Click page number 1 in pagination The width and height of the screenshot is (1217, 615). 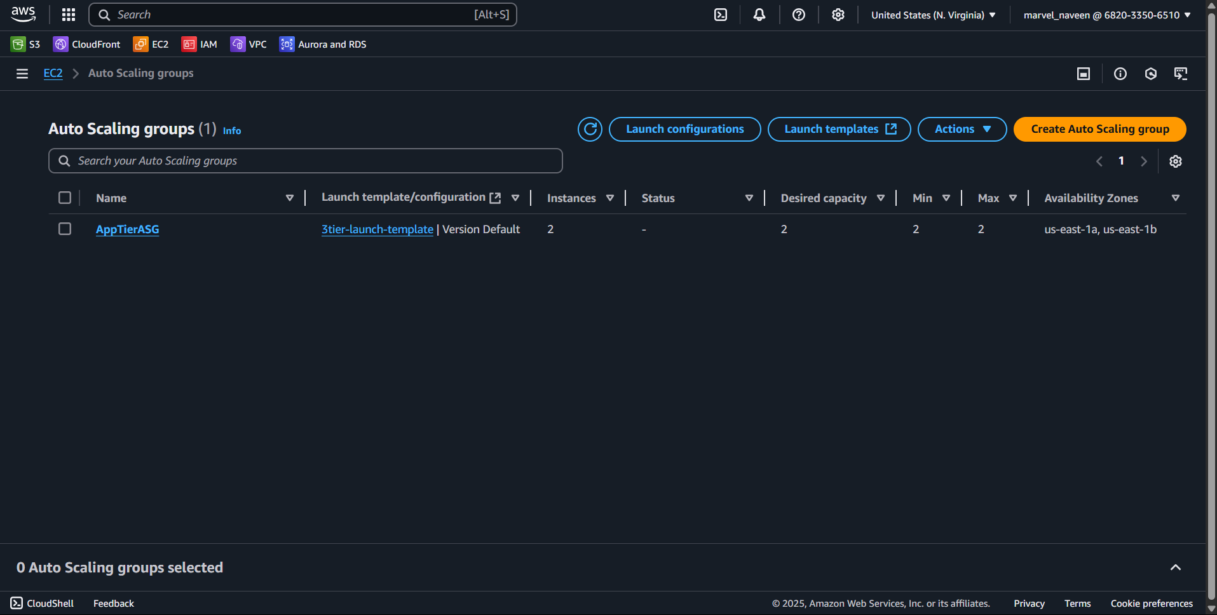(x=1122, y=161)
